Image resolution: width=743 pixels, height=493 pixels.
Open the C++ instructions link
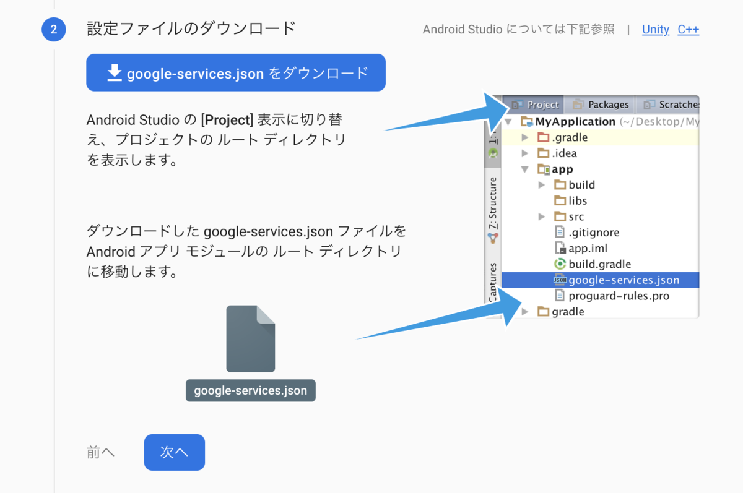(x=689, y=29)
